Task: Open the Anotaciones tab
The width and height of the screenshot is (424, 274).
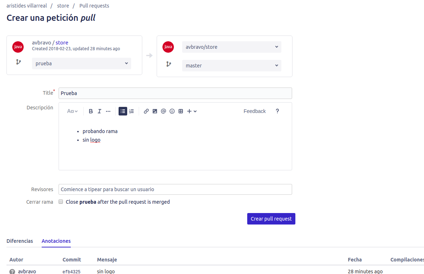Action: coord(56,241)
